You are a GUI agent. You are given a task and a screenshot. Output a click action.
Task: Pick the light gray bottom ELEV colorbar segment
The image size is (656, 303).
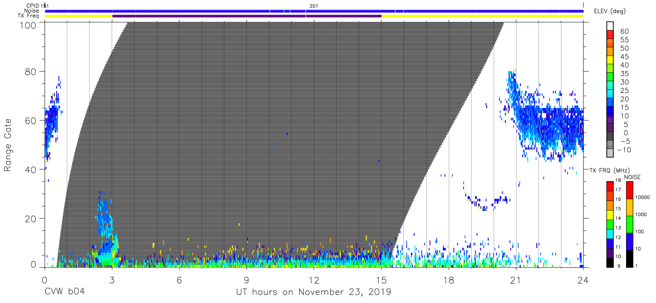click(610, 154)
